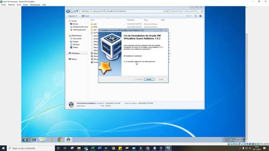Open the Aide menu
The width and height of the screenshot is (269, 151).
[44, 5]
